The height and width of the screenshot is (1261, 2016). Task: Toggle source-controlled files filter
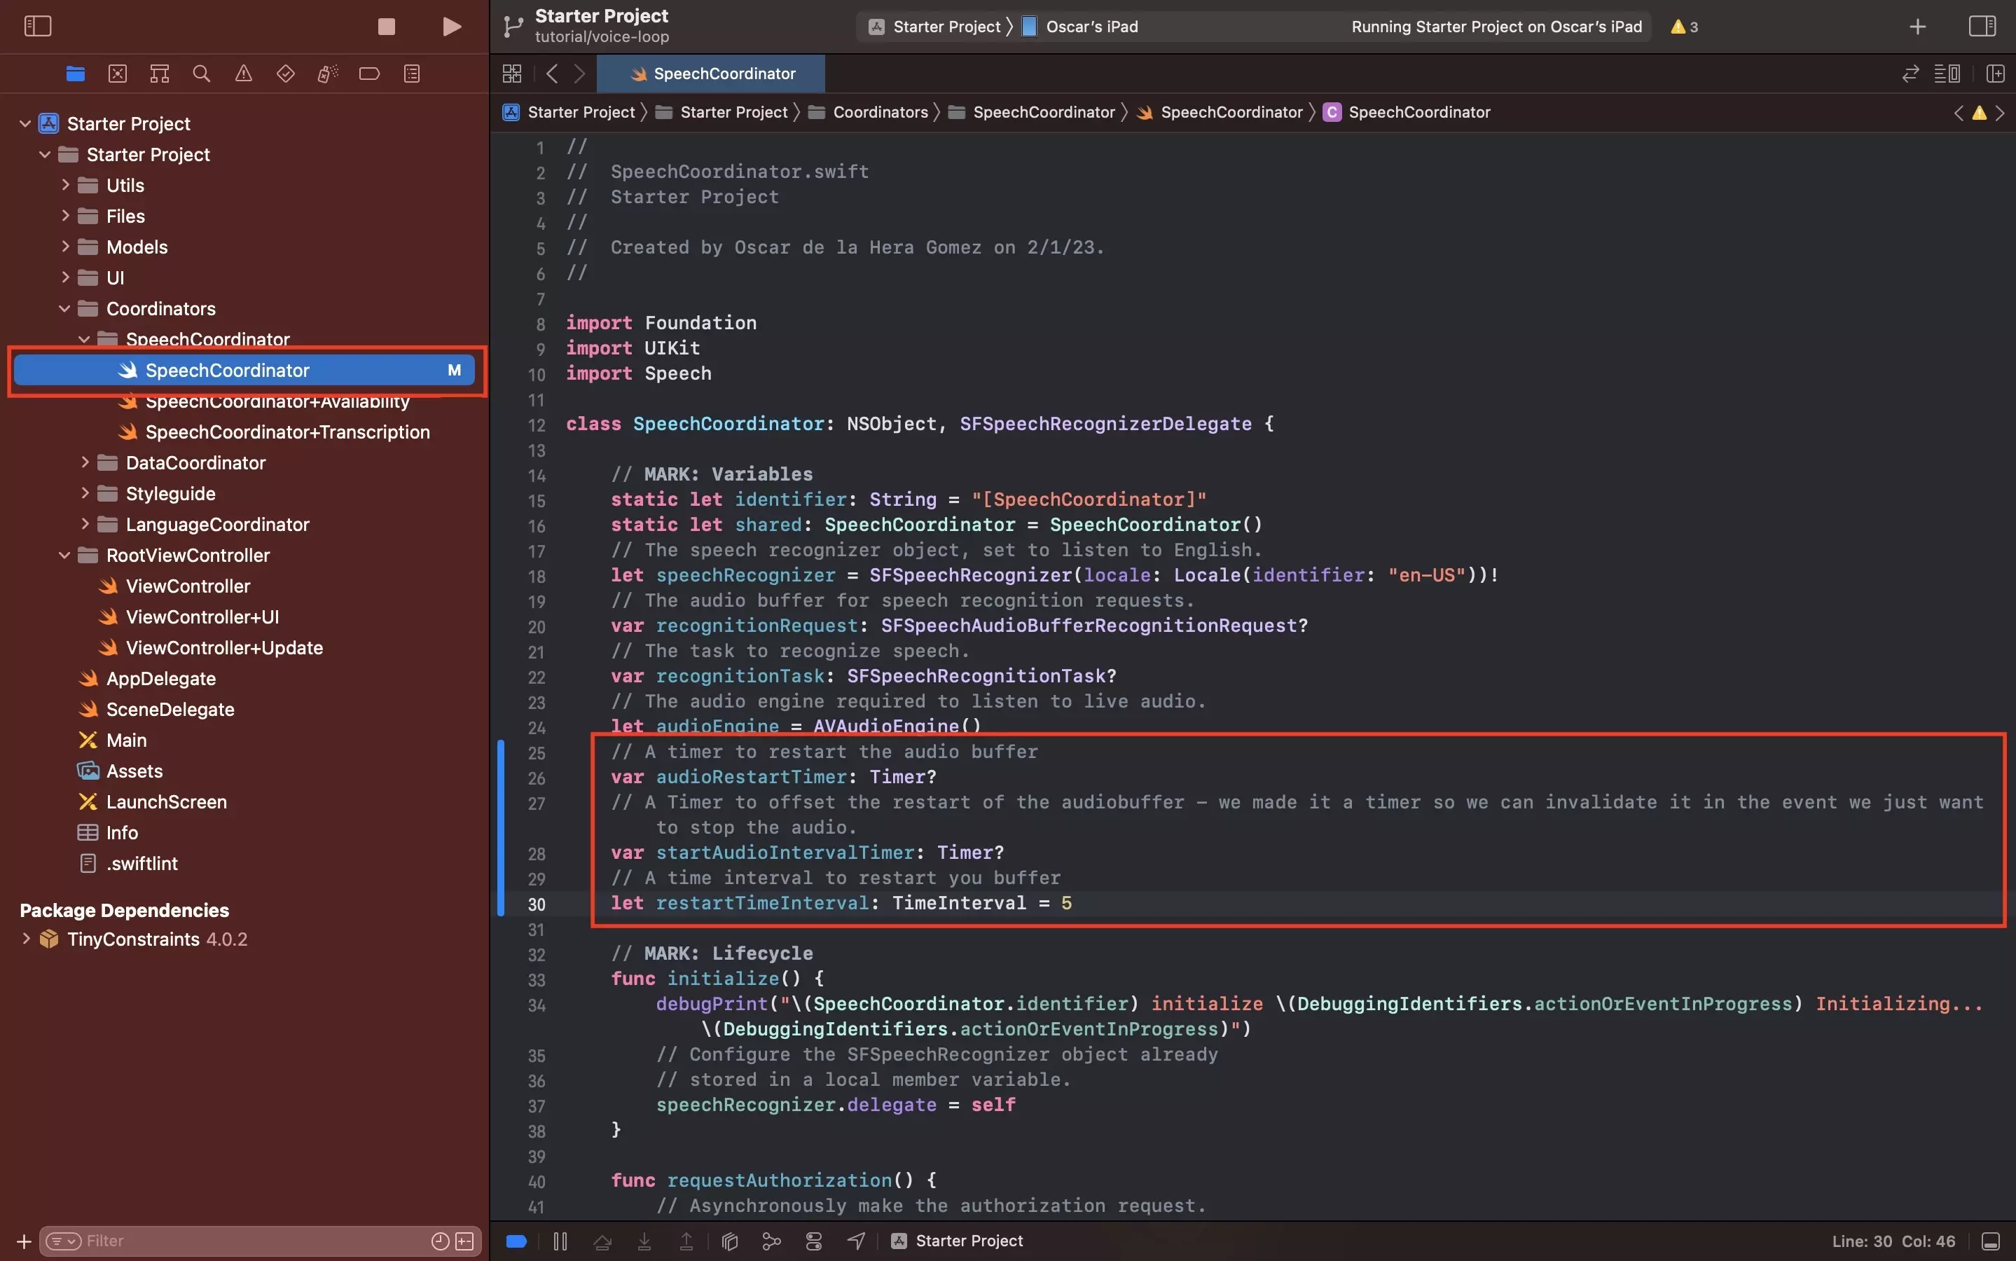(x=464, y=1241)
